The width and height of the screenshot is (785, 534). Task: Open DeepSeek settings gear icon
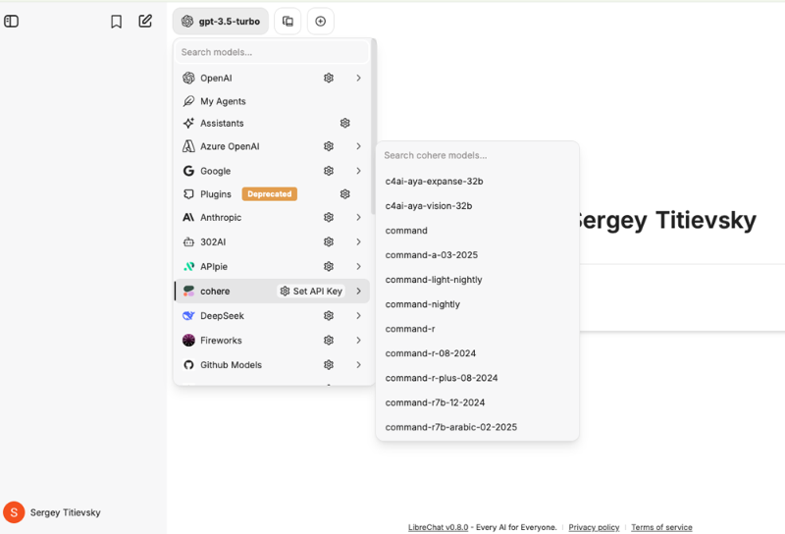pos(329,316)
